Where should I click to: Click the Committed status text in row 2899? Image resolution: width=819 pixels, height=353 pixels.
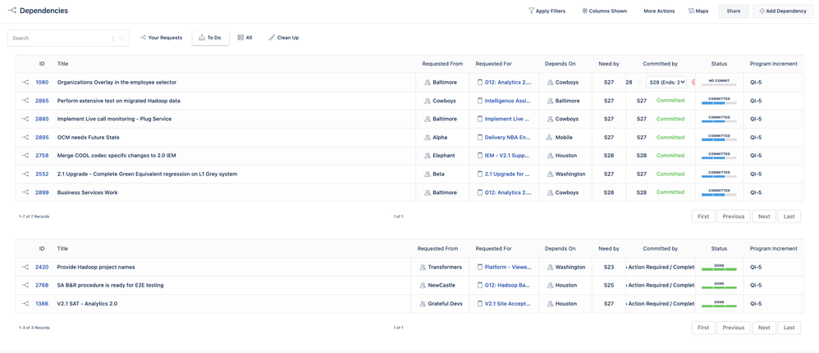(670, 192)
